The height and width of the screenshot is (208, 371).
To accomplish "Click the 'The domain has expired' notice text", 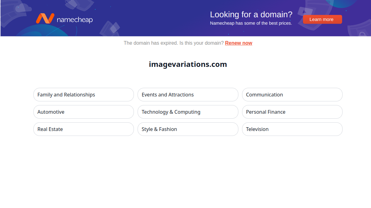I will [x=151, y=43].
